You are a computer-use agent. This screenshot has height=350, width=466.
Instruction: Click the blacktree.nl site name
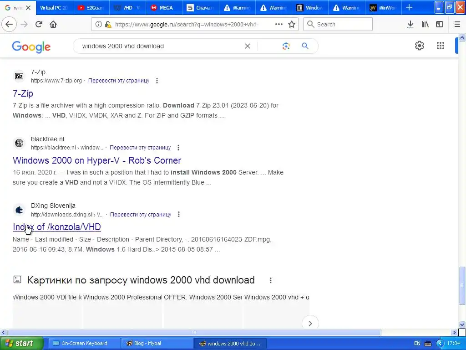point(47,139)
